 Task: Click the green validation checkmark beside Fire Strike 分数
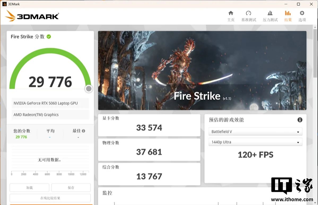[x=49, y=37]
